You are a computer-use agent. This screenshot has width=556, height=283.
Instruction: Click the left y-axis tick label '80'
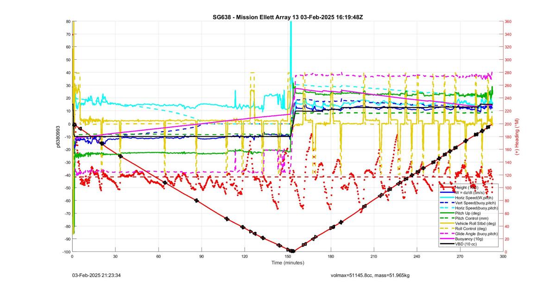[68, 21]
